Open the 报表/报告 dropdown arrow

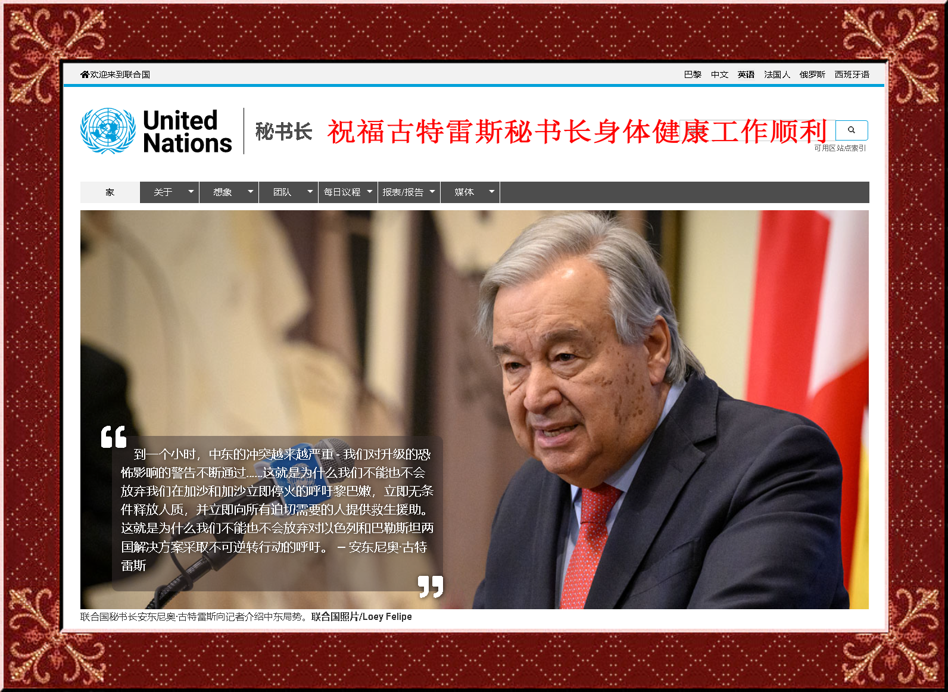click(x=432, y=192)
